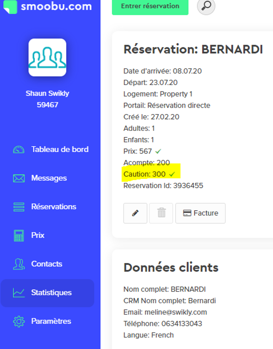Click the Enfants: 1 line
273x349 pixels.
139,140
